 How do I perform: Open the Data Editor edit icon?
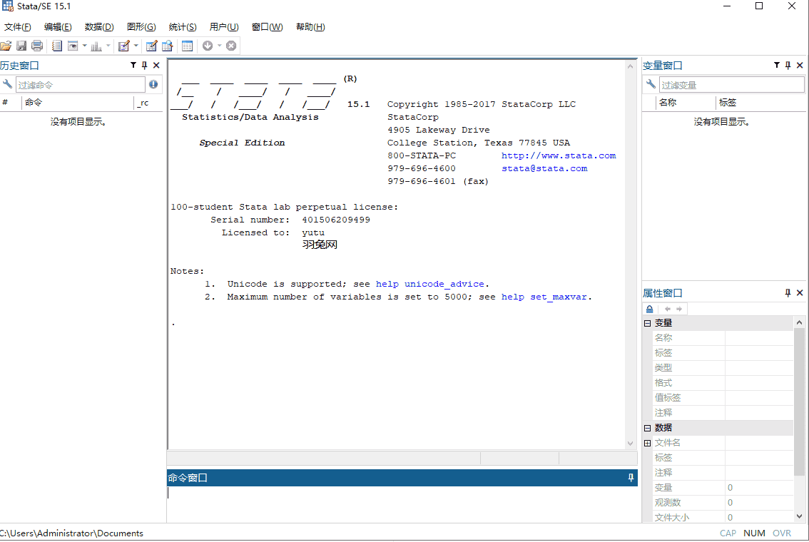point(151,46)
